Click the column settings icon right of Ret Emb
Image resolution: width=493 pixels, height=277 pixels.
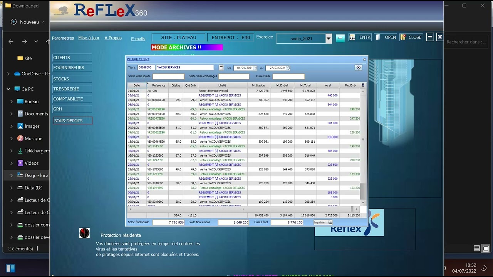point(363,85)
